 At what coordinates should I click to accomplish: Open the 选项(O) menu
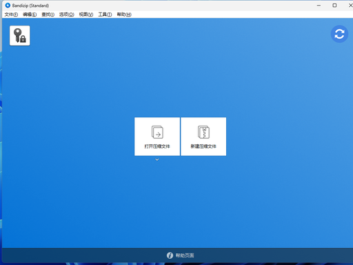pyautogui.click(x=67, y=14)
